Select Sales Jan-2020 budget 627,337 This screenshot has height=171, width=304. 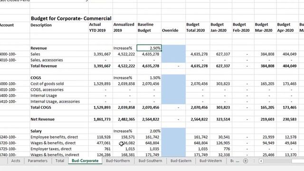click(x=223, y=54)
